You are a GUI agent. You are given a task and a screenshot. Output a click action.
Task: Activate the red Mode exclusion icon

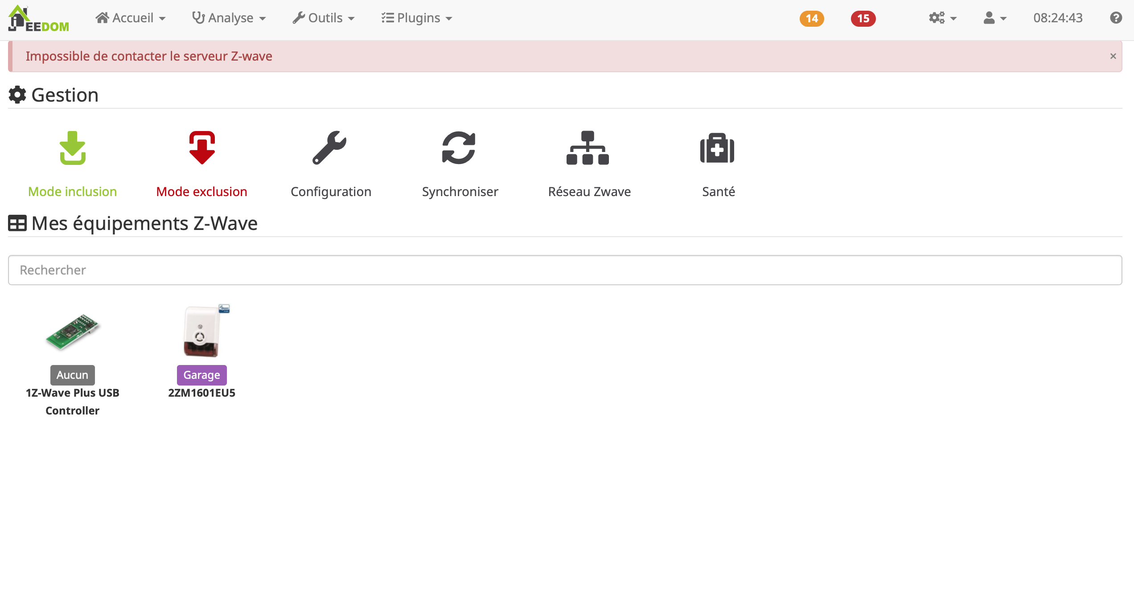pyautogui.click(x=202, y=148)
